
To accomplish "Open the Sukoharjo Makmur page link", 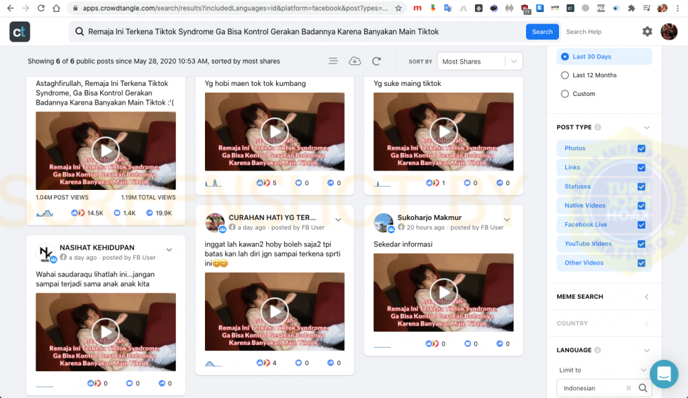I will 429,217.
